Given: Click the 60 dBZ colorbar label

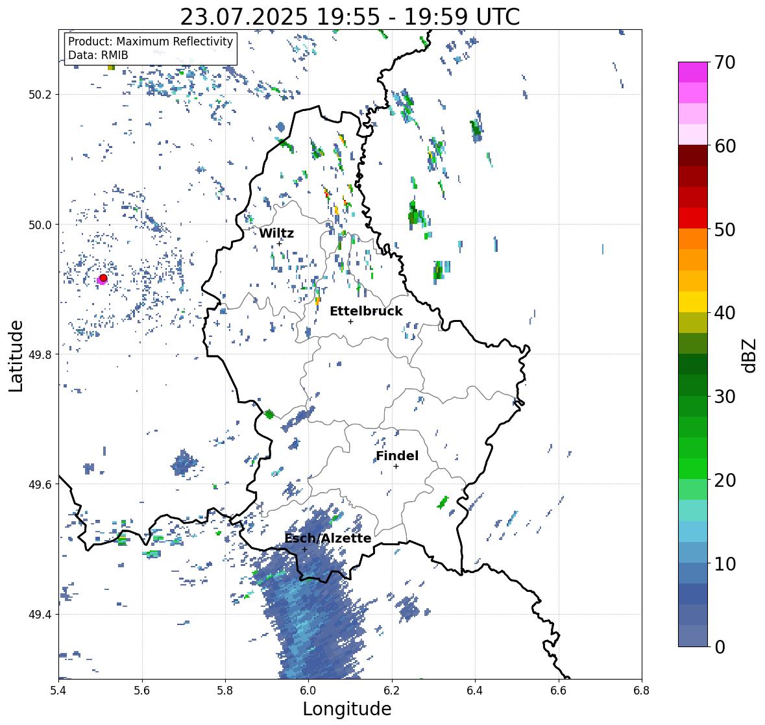Looking at the screenshot, I should click(725, 146).
